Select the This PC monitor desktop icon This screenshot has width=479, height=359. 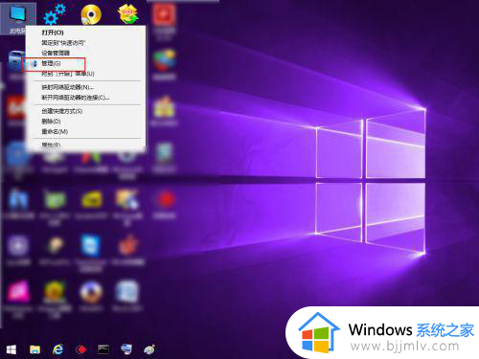tap(18, 14)
